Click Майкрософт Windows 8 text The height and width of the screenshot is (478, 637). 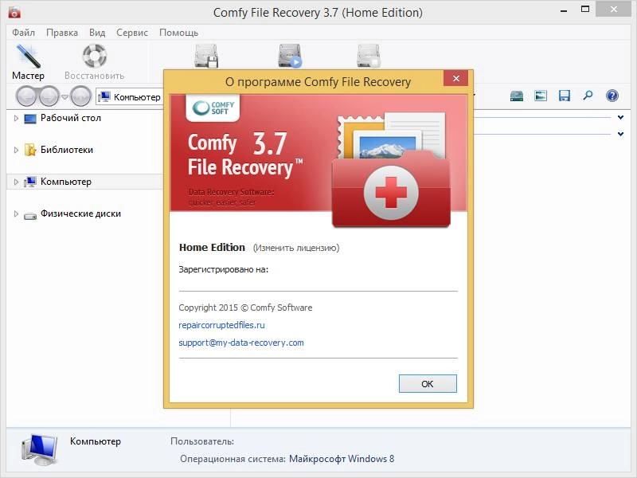(x=342, y=459)
